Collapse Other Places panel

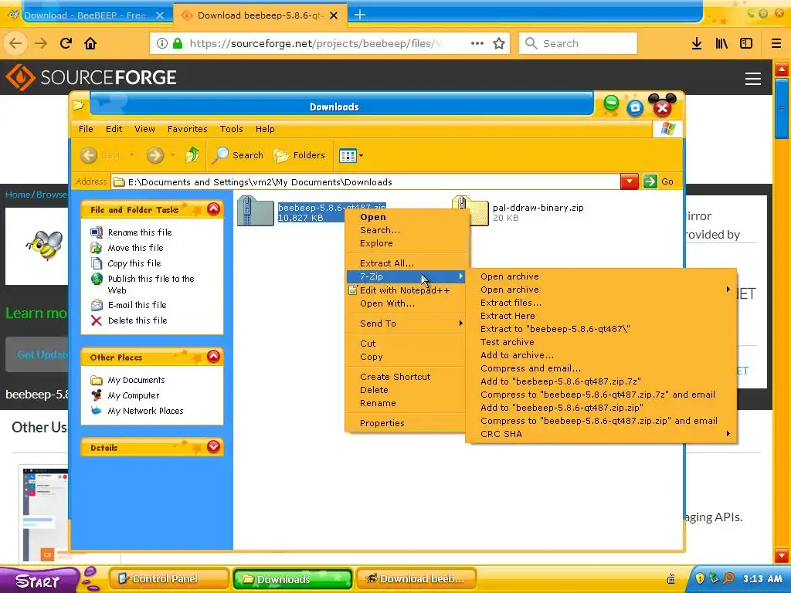pos(213,357)
